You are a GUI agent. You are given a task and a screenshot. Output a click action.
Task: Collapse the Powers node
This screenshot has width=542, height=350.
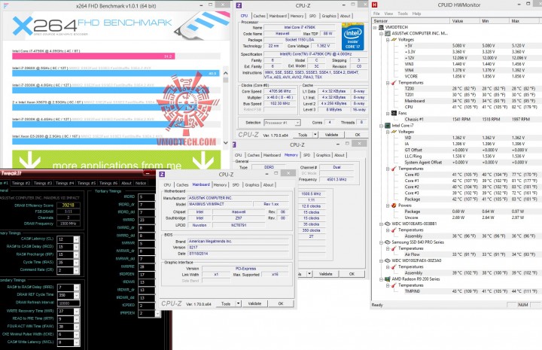[388, 205]
